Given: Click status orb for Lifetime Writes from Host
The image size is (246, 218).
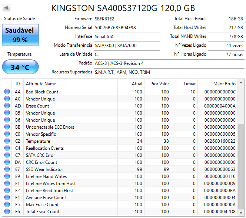Looking at the screenshot, I should pos(7,183).
